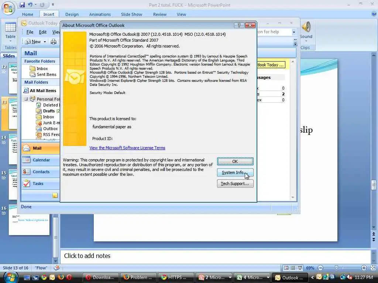Select the RSS Feeds folder
This screenshot has width=378, height=283.
(48, 134)
